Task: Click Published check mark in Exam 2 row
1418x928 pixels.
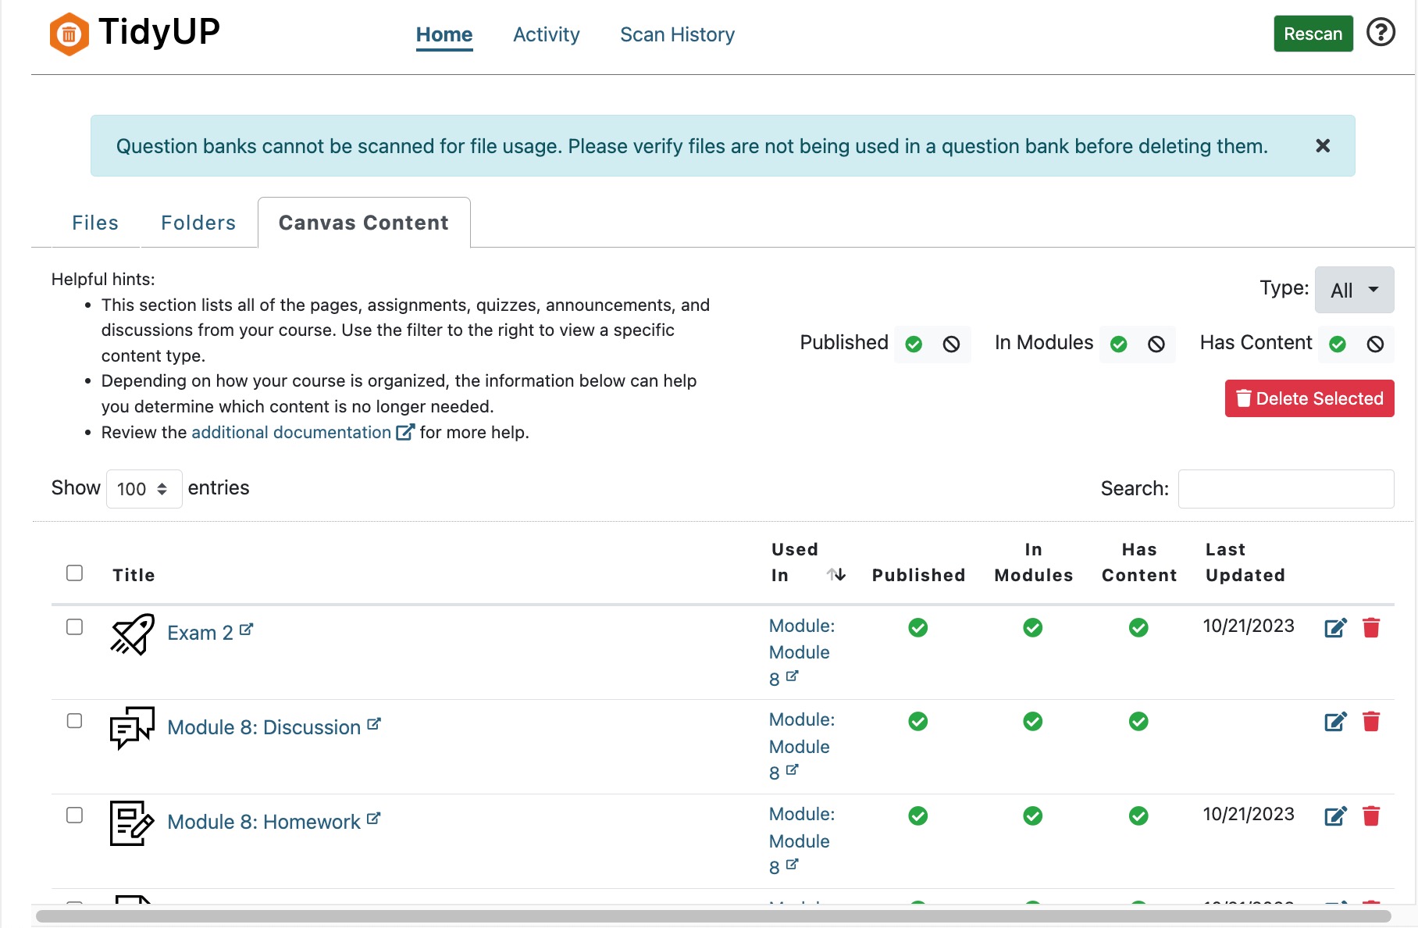Action: pos(918,627)
